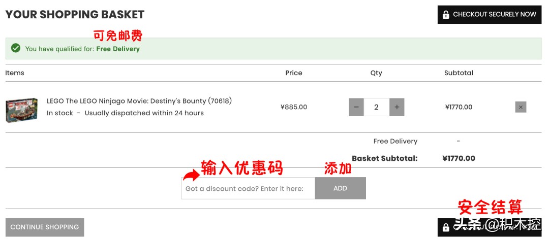Remove Destiny's Bounty item with the x button
549x239 pixels.
pos(521,107)
